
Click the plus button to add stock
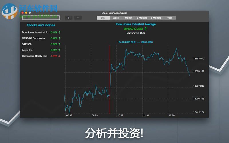(x=69, y=18)
